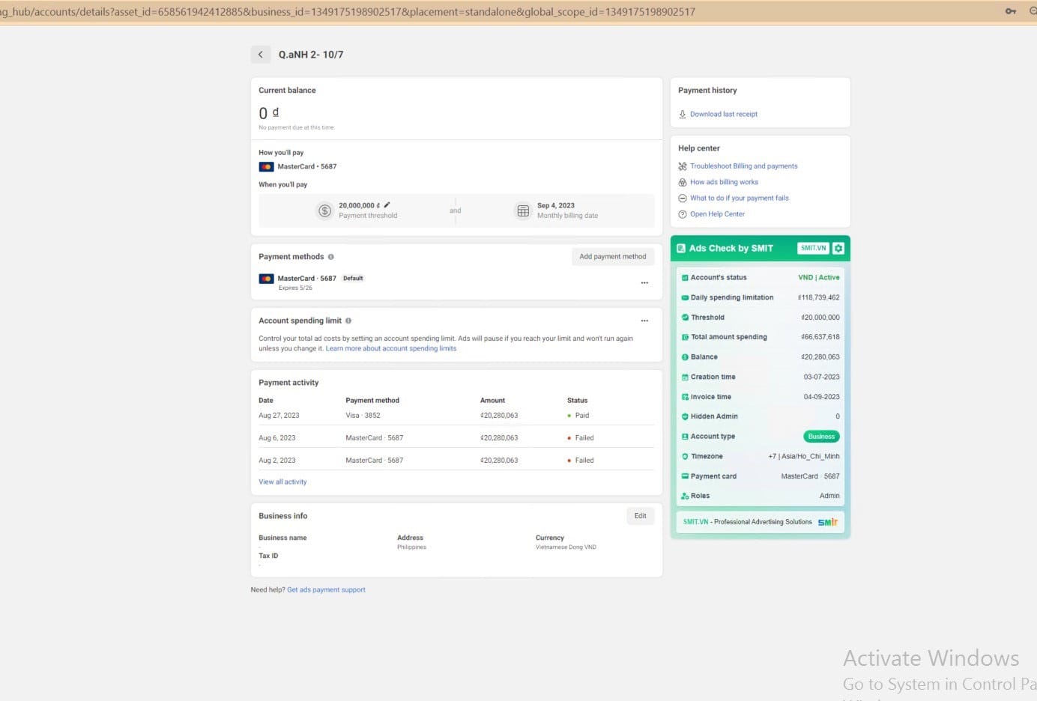Open the Download last receipt link
The height and width of the screenshot is (701, 1037).
(x=723, y=115)
